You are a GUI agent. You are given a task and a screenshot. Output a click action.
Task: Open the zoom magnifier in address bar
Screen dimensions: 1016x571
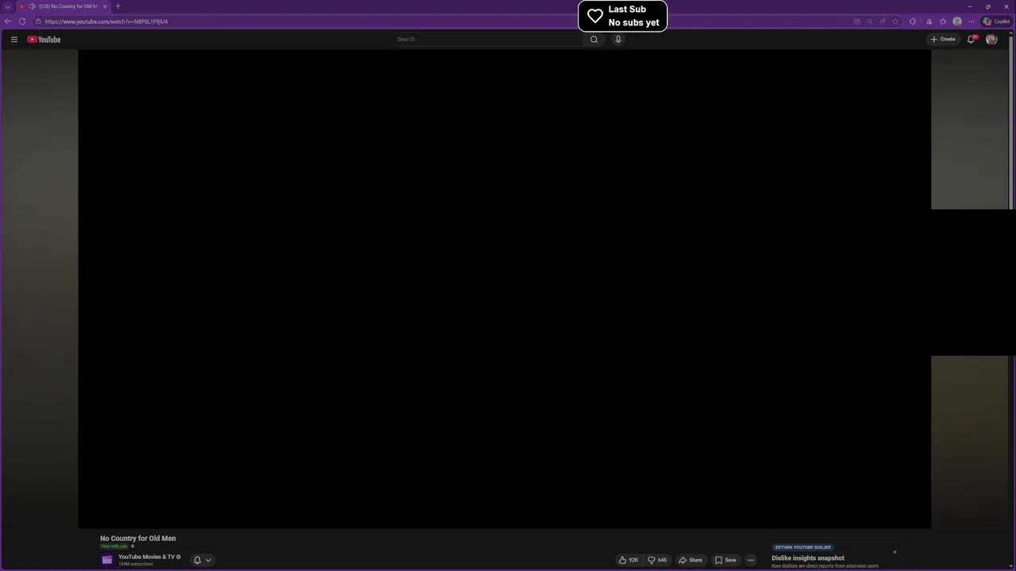pos(869,21)
